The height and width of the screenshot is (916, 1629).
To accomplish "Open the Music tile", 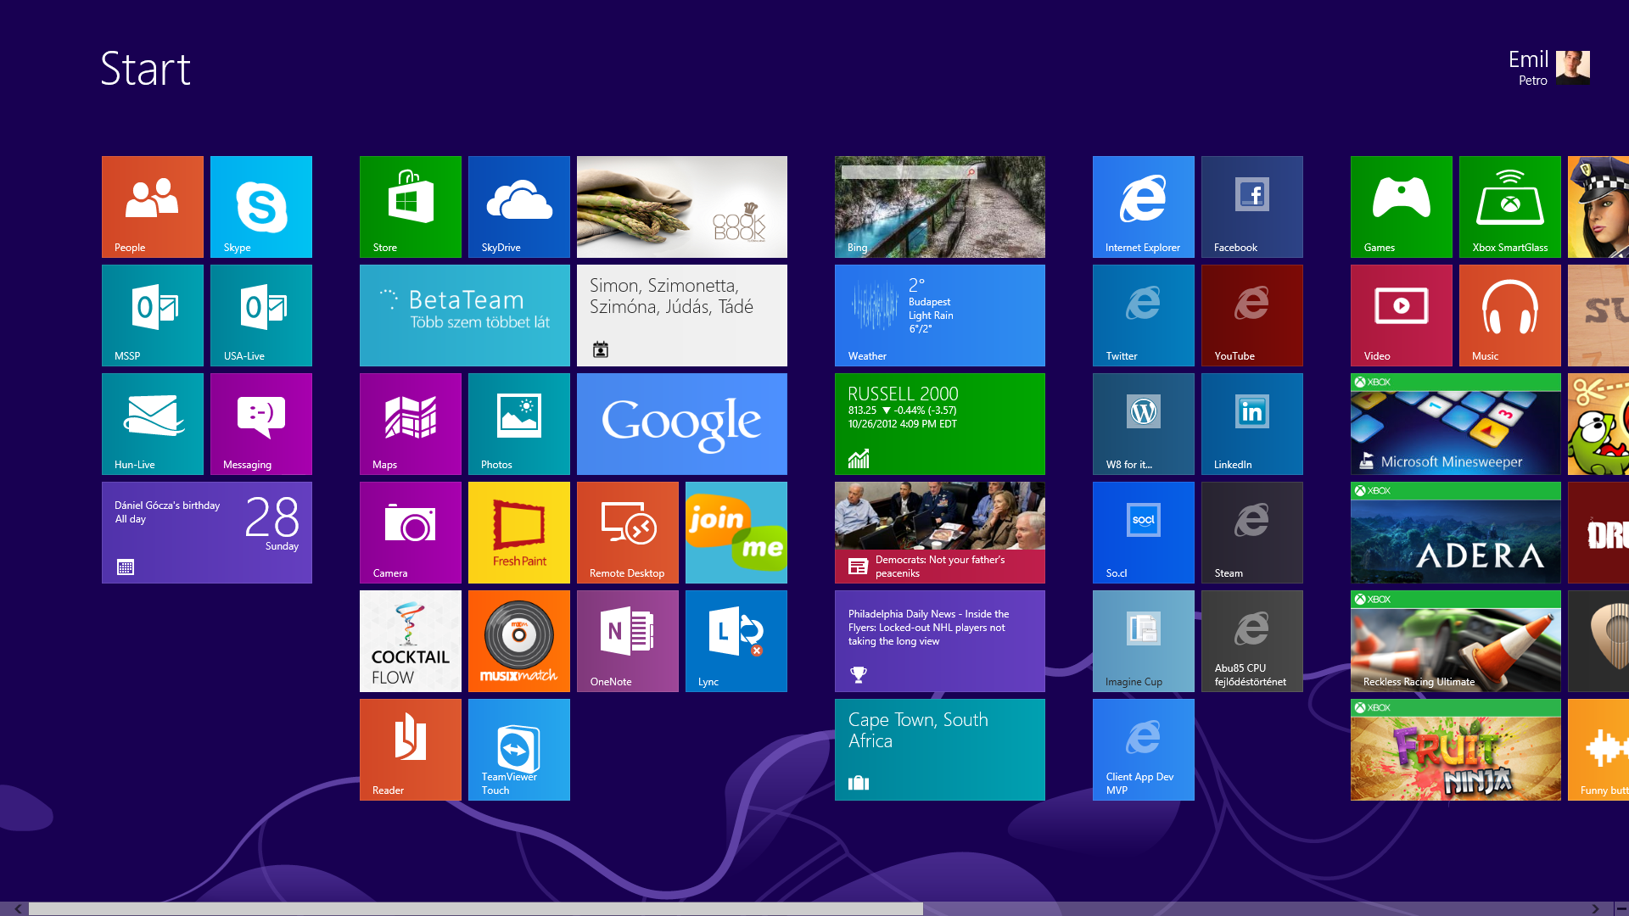I will pyautogui.click(x=1510, y=316).
